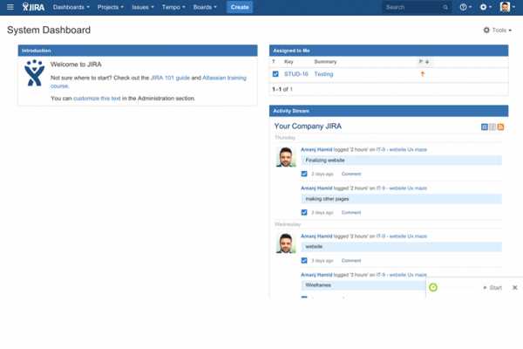Sort issues by T type column
This screenshot has width=523, height=349.
274,62
